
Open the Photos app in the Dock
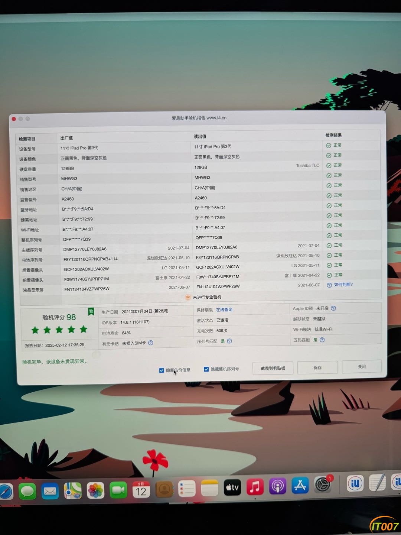(95, 490)
